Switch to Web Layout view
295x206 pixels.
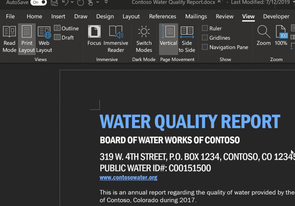[44, 39]
